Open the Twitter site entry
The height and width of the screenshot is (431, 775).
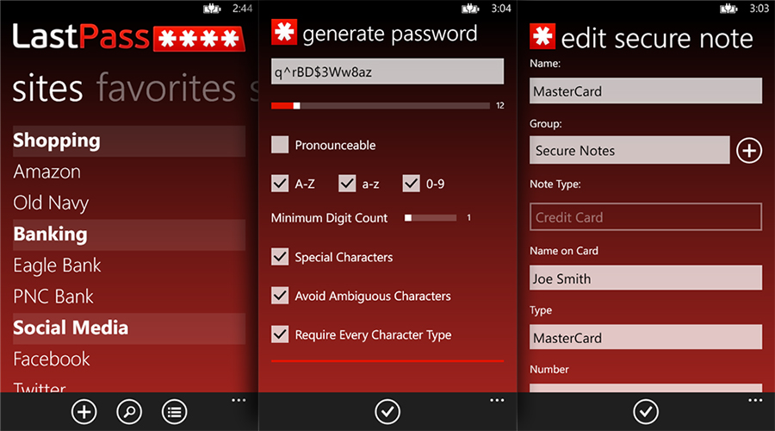coord(40,387)
